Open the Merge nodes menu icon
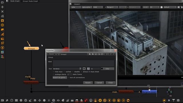Image resolution: width=183 pixels, height=103 pixels. click(2, 34)
